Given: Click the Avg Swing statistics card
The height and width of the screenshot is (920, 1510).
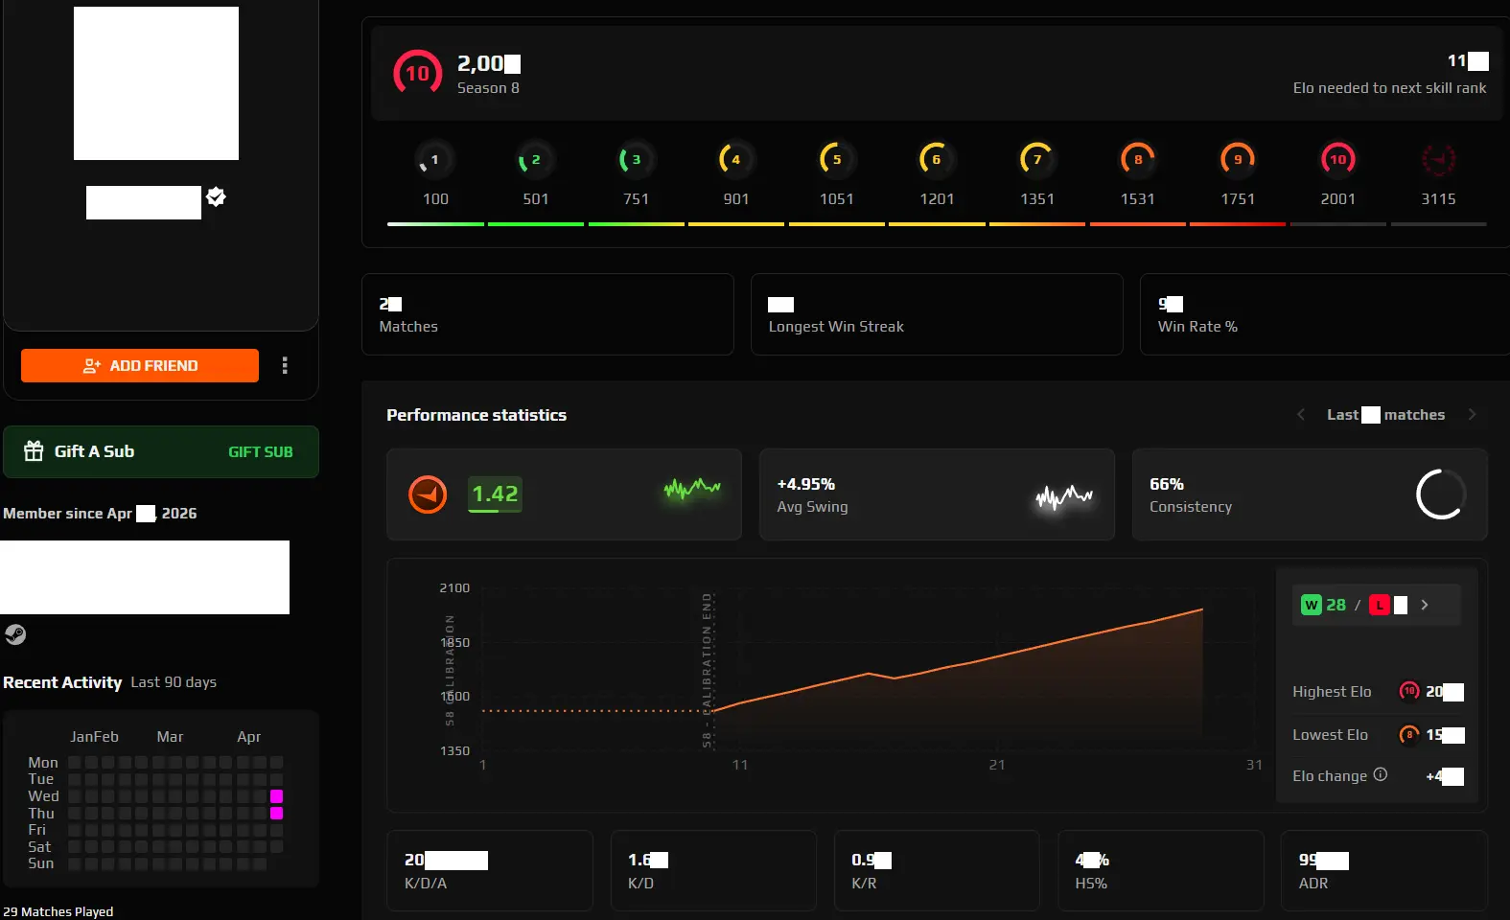Looking at the screenshot, I should coord(937,494).
